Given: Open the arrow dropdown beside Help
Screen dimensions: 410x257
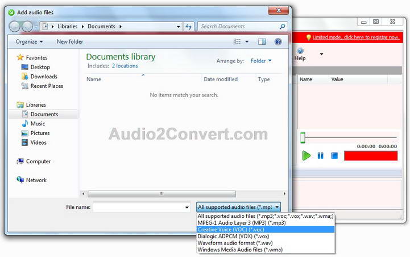Looking at the screenshot, I should 321,54.
